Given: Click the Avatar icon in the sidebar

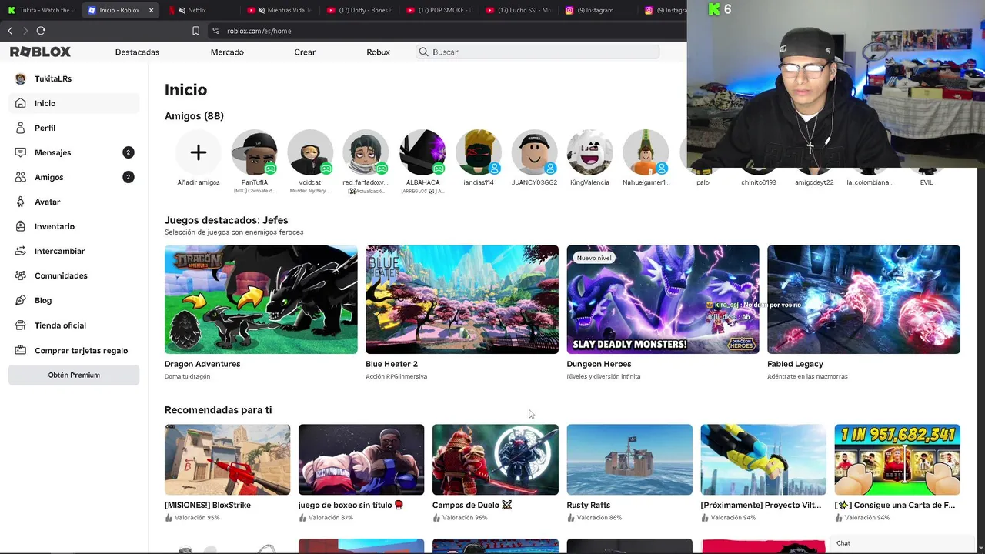Looking at the screenshot, I should tap(21, 202).
